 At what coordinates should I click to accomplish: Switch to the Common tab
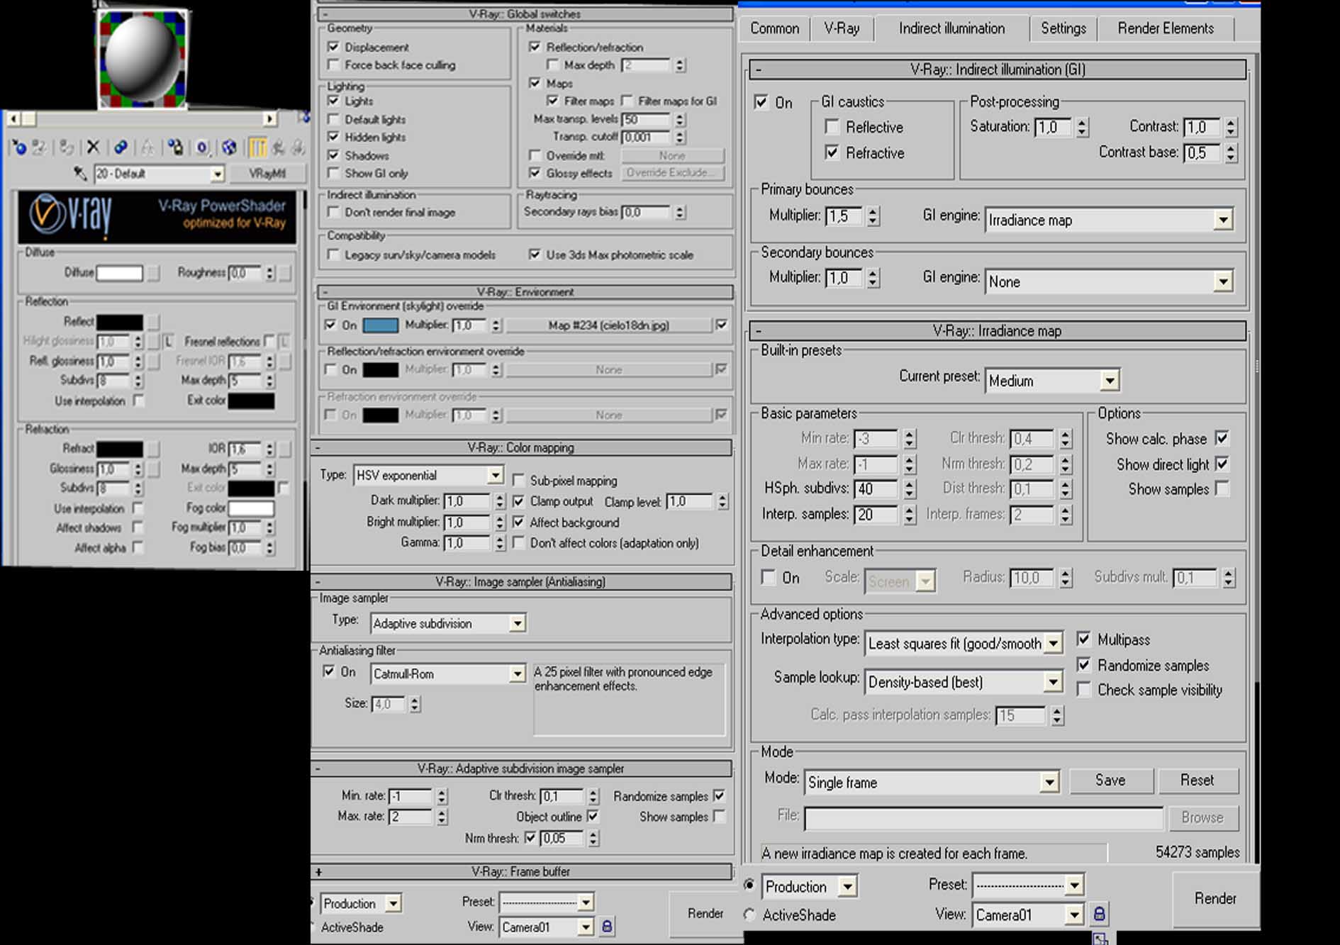774,28
